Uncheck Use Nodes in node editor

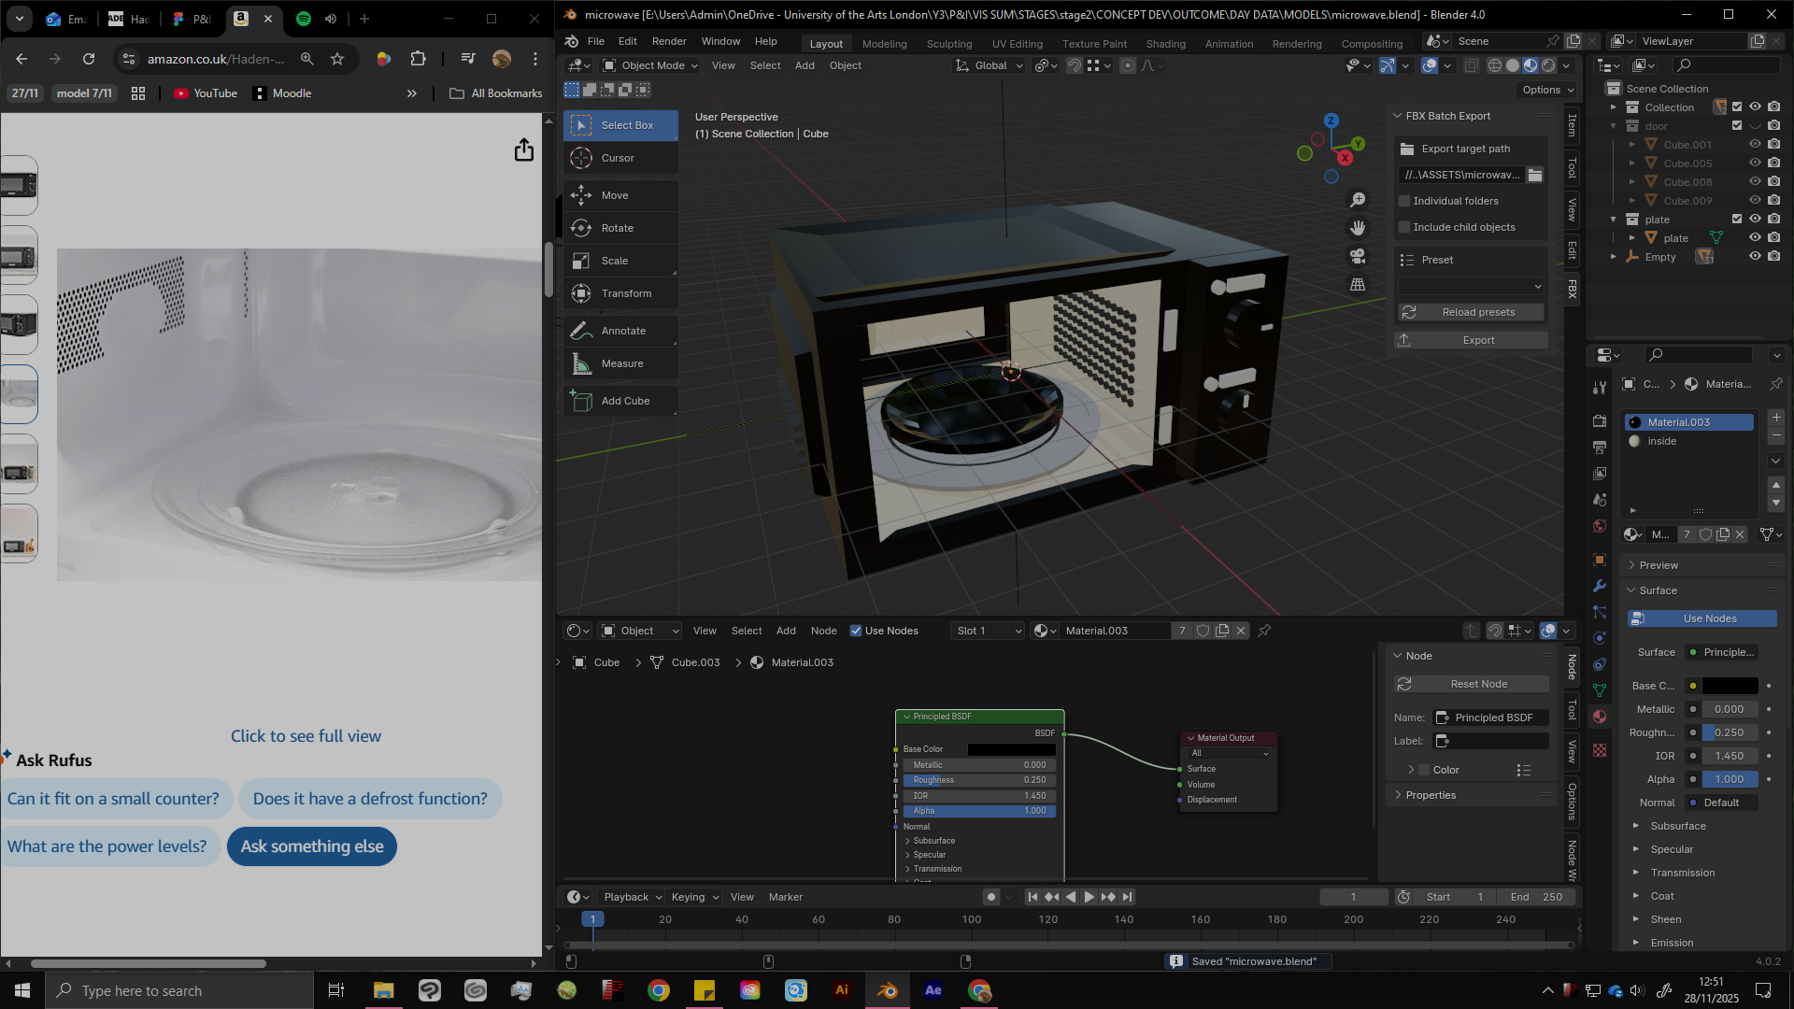tap(856, 631)
